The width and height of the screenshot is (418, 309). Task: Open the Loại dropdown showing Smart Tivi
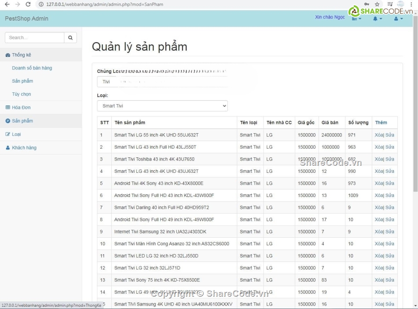pyautogui.click(x=162, y=106)
